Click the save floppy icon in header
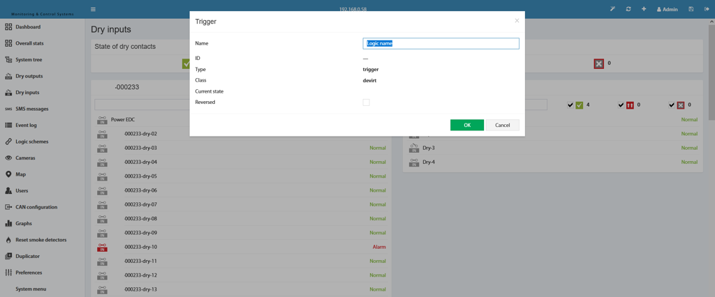The height and width of the screenshot is (297, 715). tap(691, 9)
